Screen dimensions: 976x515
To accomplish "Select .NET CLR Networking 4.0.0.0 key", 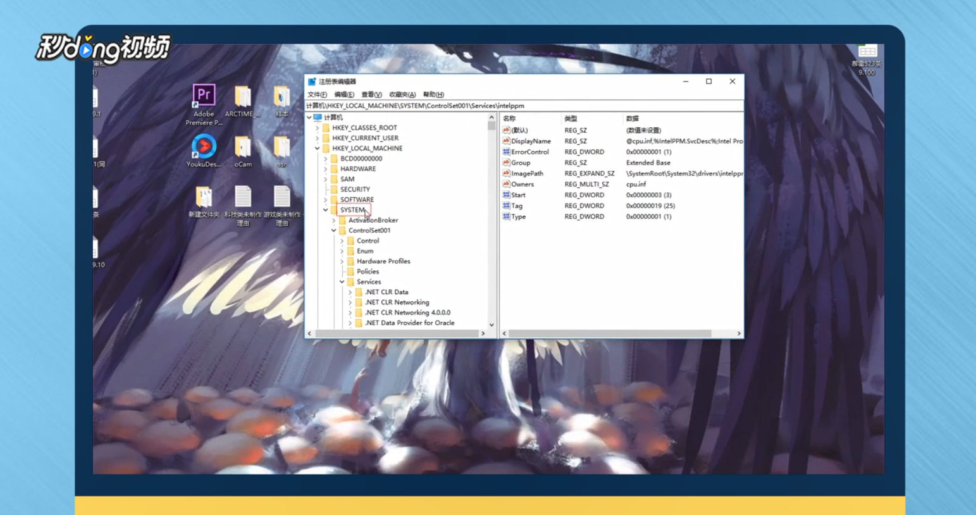I will 407,313.
